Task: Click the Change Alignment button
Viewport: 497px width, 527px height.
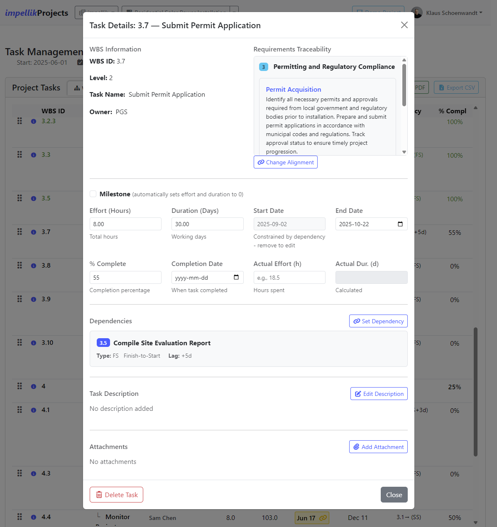Action: 286,162
